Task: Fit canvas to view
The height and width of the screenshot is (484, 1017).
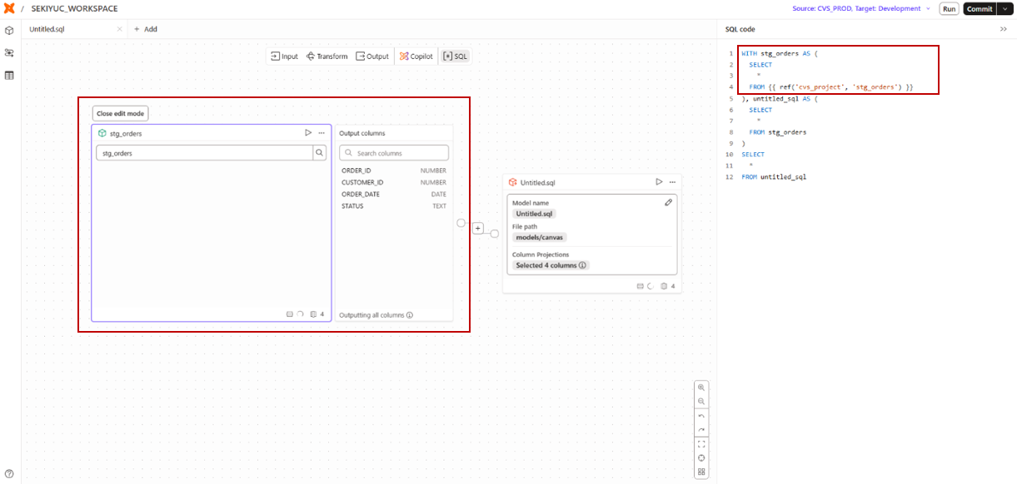Action: coord(701,444)
